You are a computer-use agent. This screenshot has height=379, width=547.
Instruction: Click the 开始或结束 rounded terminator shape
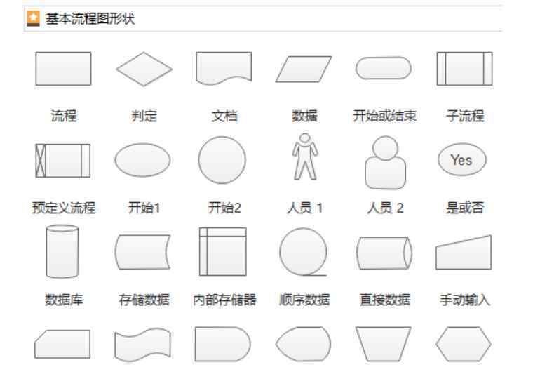tap(384, 68)
